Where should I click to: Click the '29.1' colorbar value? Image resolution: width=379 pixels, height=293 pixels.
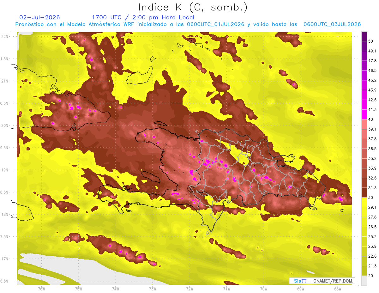pyautogui.click(x=372, y=207)
